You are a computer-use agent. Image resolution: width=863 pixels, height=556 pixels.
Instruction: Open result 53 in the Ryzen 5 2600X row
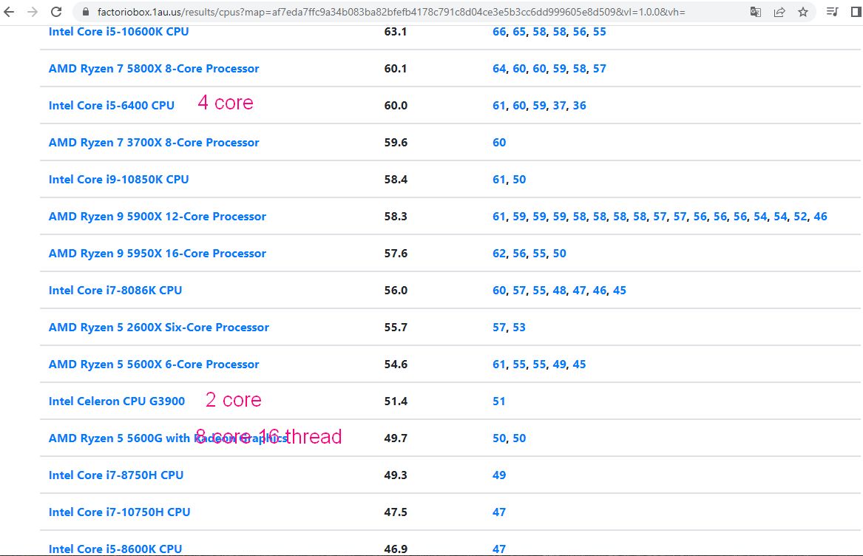[x=519, y=327]
